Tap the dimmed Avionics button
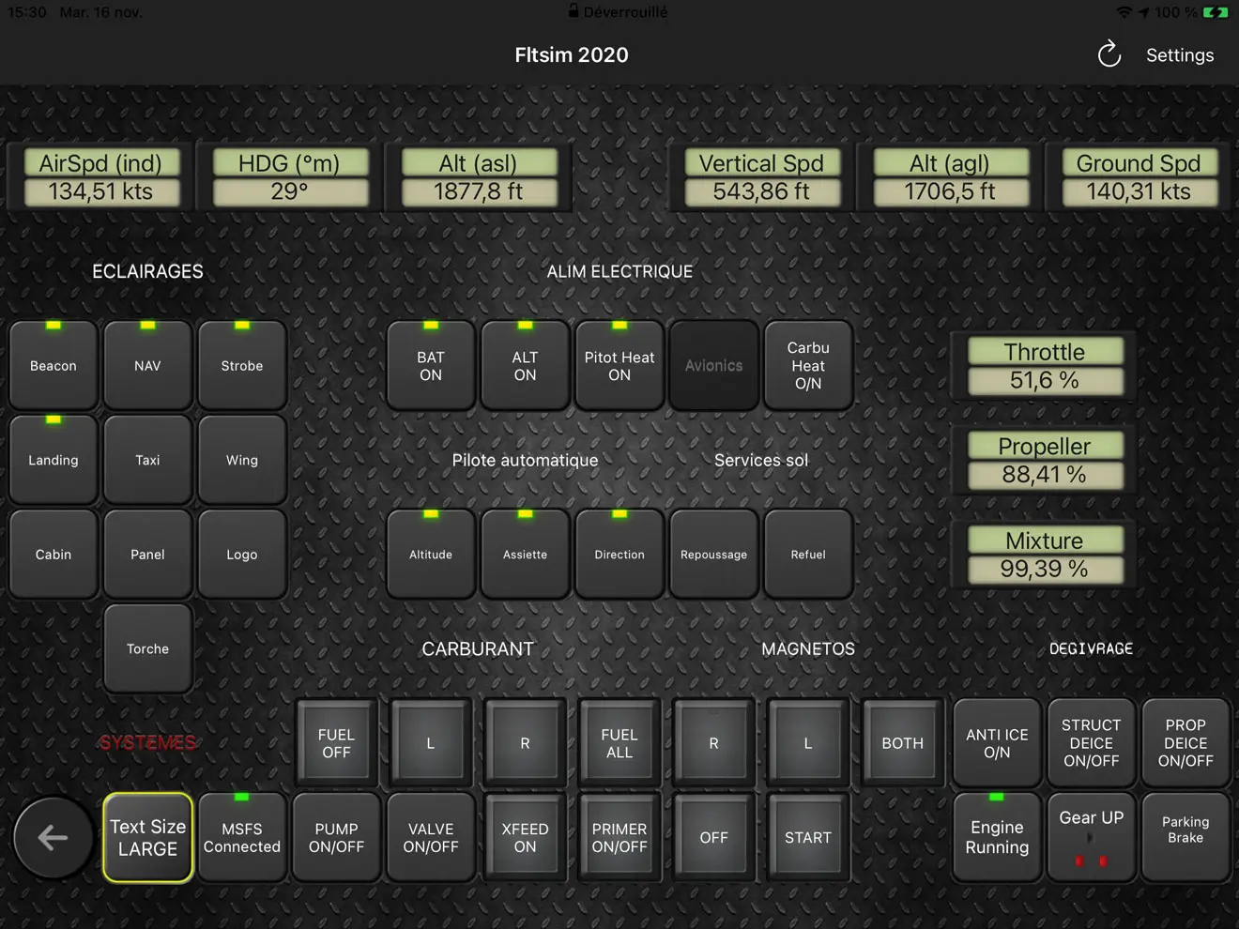Screen dimensions: 1239x929 [x=713, y=365]
